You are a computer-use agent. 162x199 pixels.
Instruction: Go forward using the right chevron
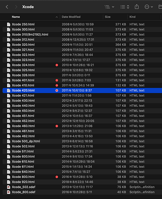[16, 7]
